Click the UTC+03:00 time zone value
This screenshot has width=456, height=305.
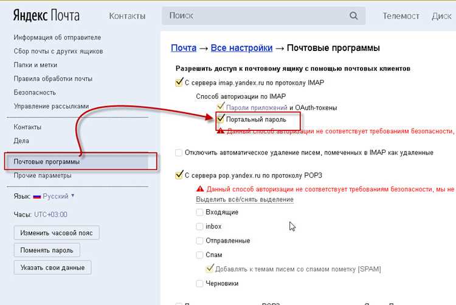pyautogui.click(x=50, y=215)
